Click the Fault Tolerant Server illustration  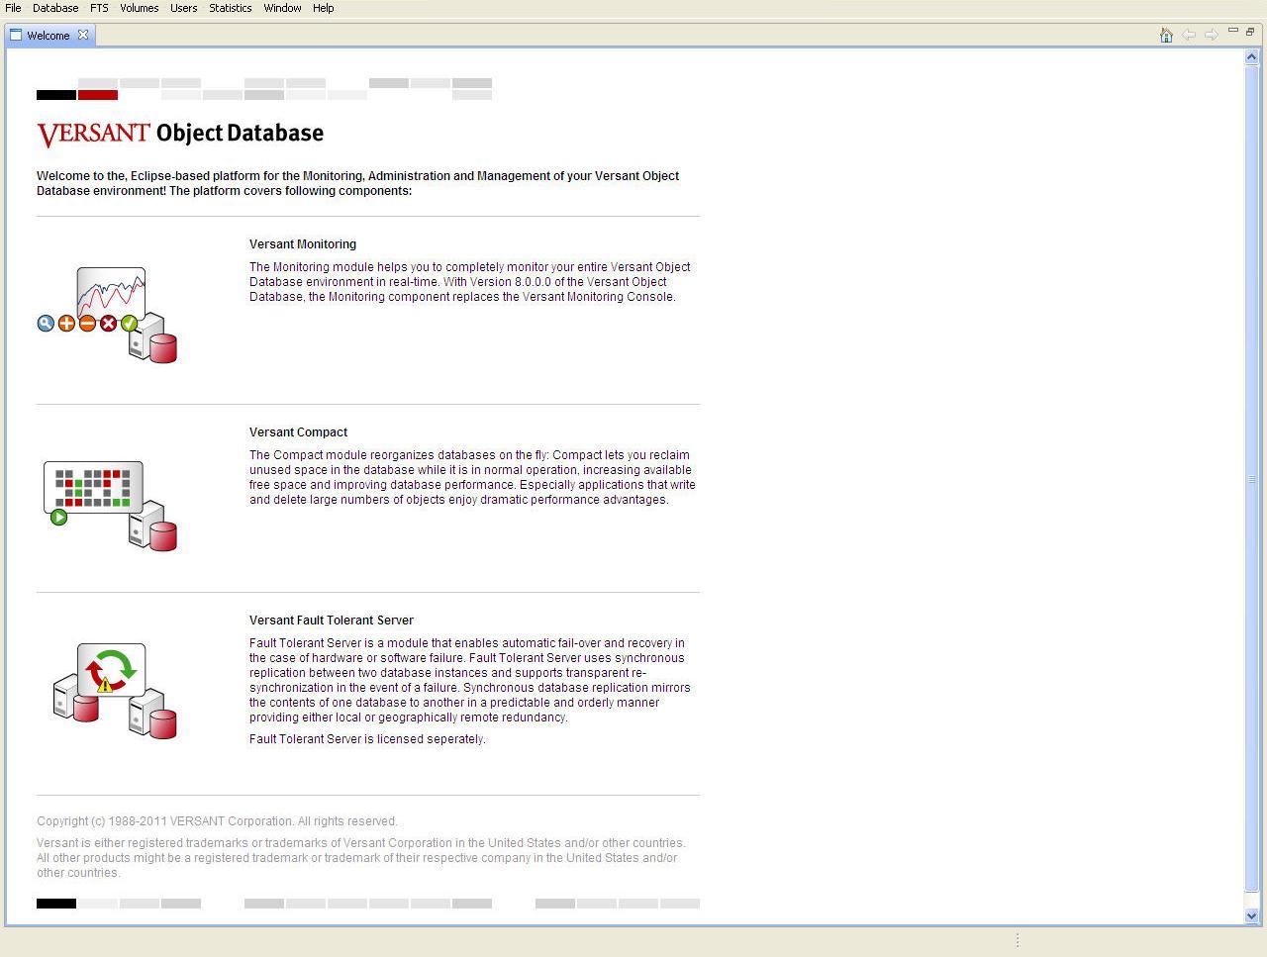tap(115, 691)
